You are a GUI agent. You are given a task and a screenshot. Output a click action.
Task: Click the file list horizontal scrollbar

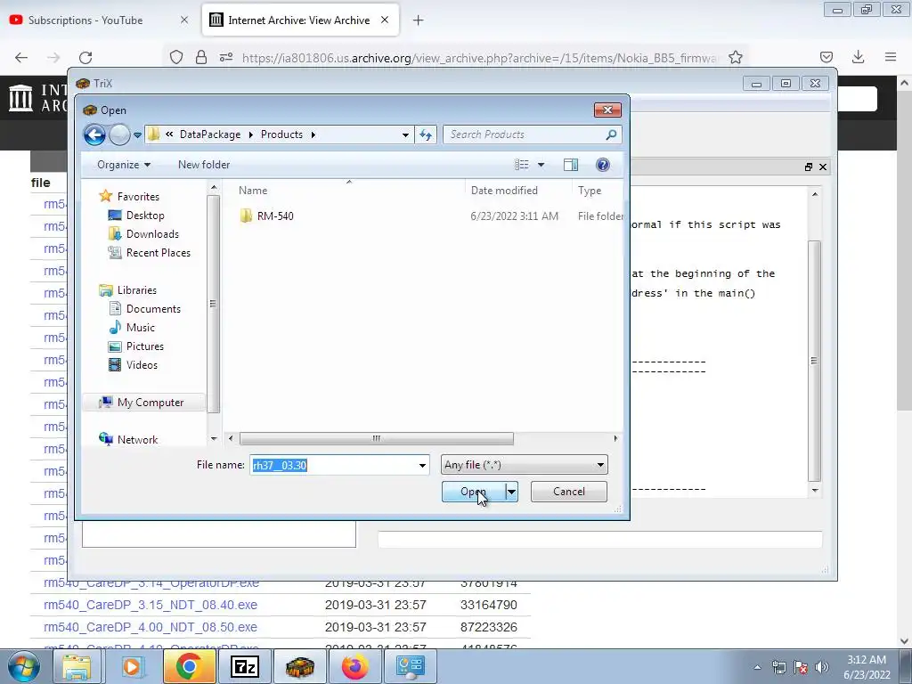[377, 438]
